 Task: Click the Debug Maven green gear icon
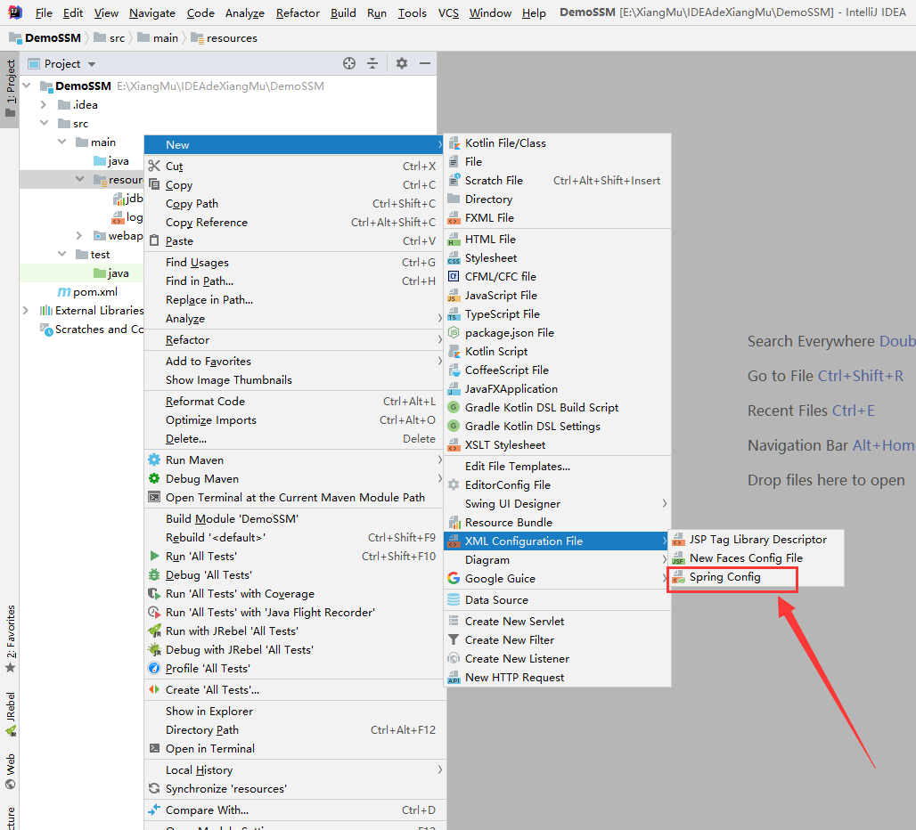[154, 478]
